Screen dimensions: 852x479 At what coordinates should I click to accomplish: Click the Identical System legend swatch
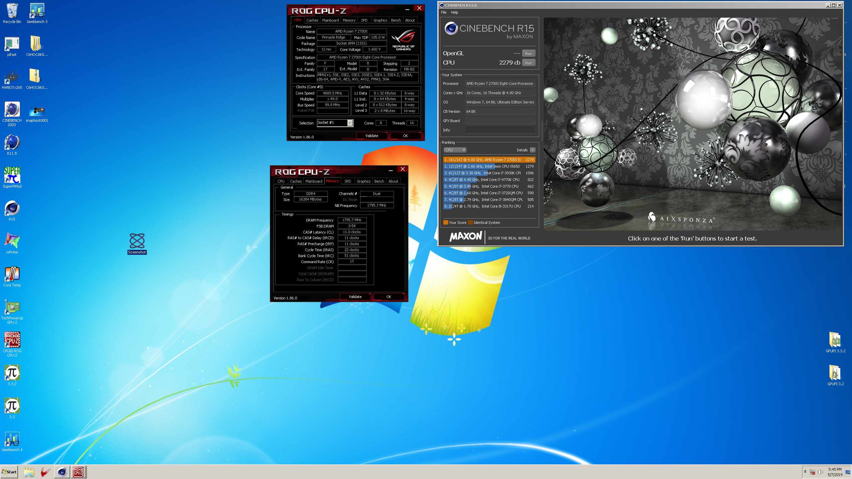[x=470, y=223]
